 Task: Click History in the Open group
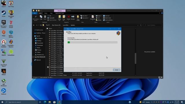99,20
